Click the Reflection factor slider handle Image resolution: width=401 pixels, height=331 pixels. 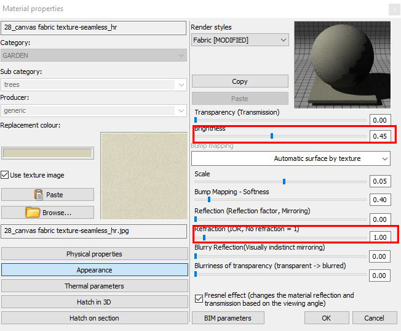[196, 219]
